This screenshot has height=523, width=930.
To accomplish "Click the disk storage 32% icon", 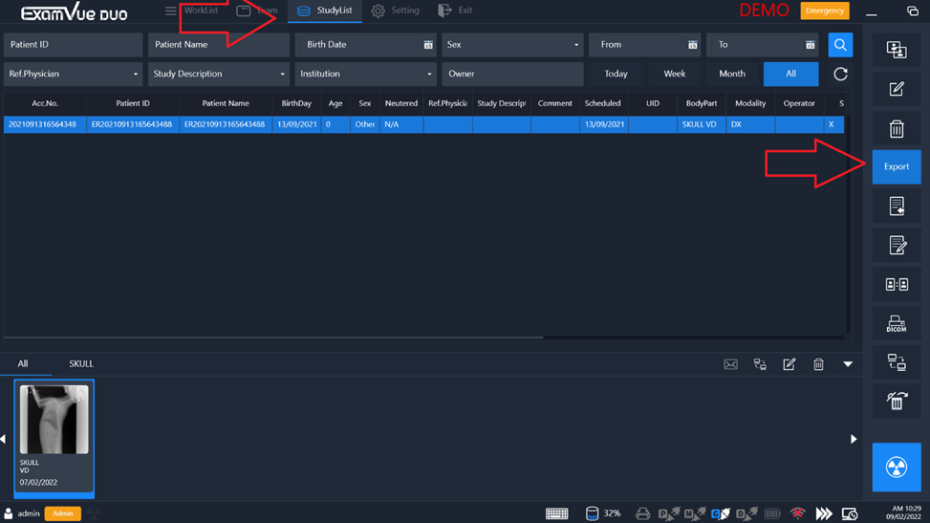I will [592, 513].
